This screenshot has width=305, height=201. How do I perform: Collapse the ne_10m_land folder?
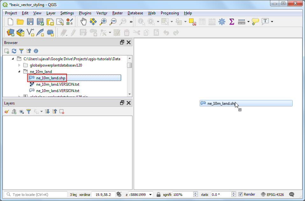19,72
